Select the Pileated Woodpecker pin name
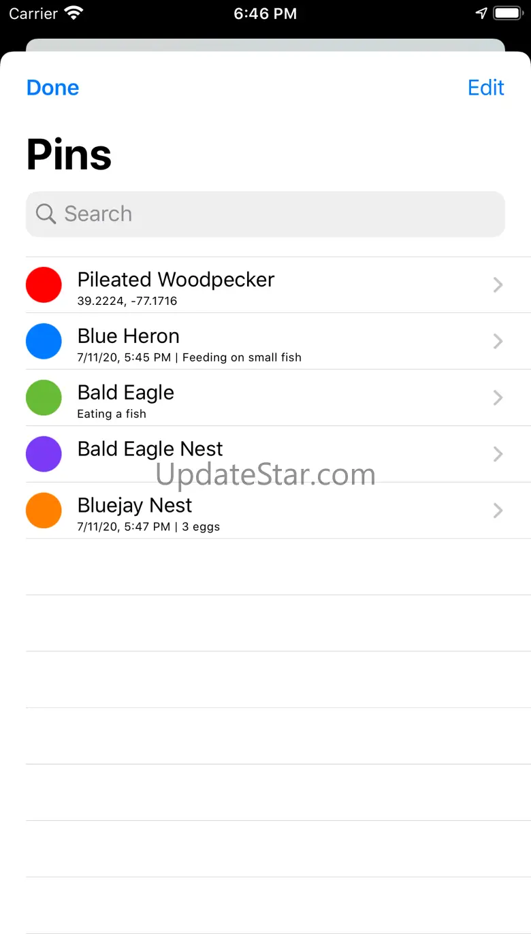Screen dimensions: 531x944 (176, 280)
